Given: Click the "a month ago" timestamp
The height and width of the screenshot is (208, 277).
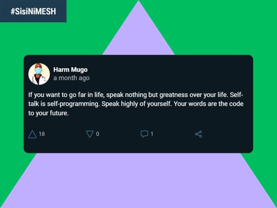Looking at the screenshot, I should (71, 78).
